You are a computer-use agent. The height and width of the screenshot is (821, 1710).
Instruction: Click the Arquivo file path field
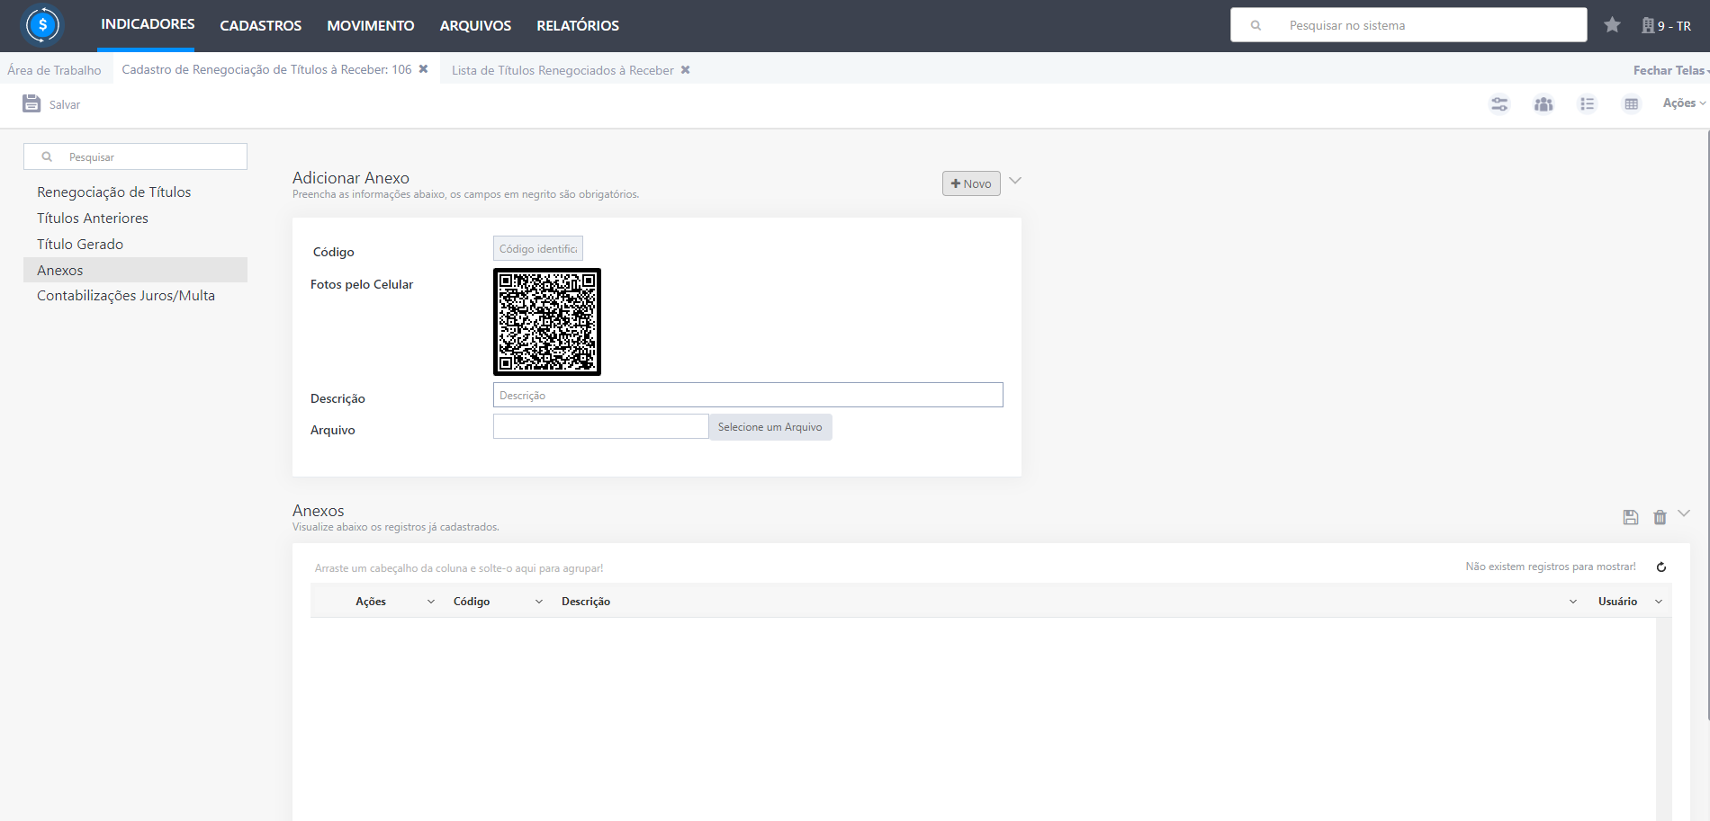(x=600, y=426)
